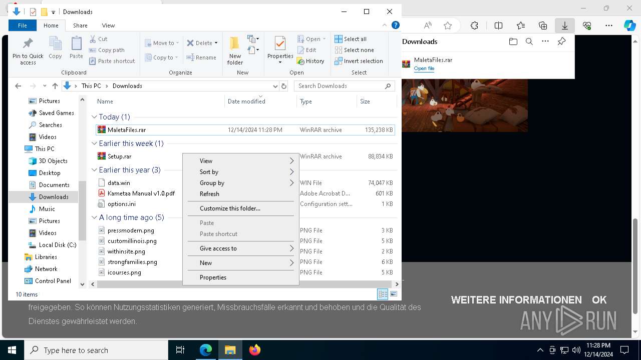Open Copy to dropdown
This screenshot has width=641, height=360.
(x=162, y=57)
